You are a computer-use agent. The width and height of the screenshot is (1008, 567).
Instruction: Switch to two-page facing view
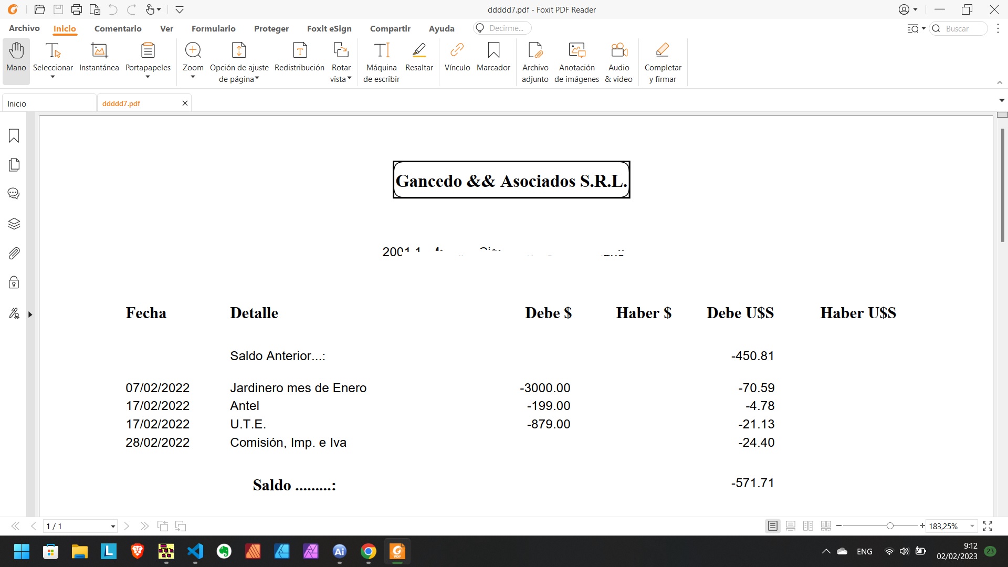(808, 526)
